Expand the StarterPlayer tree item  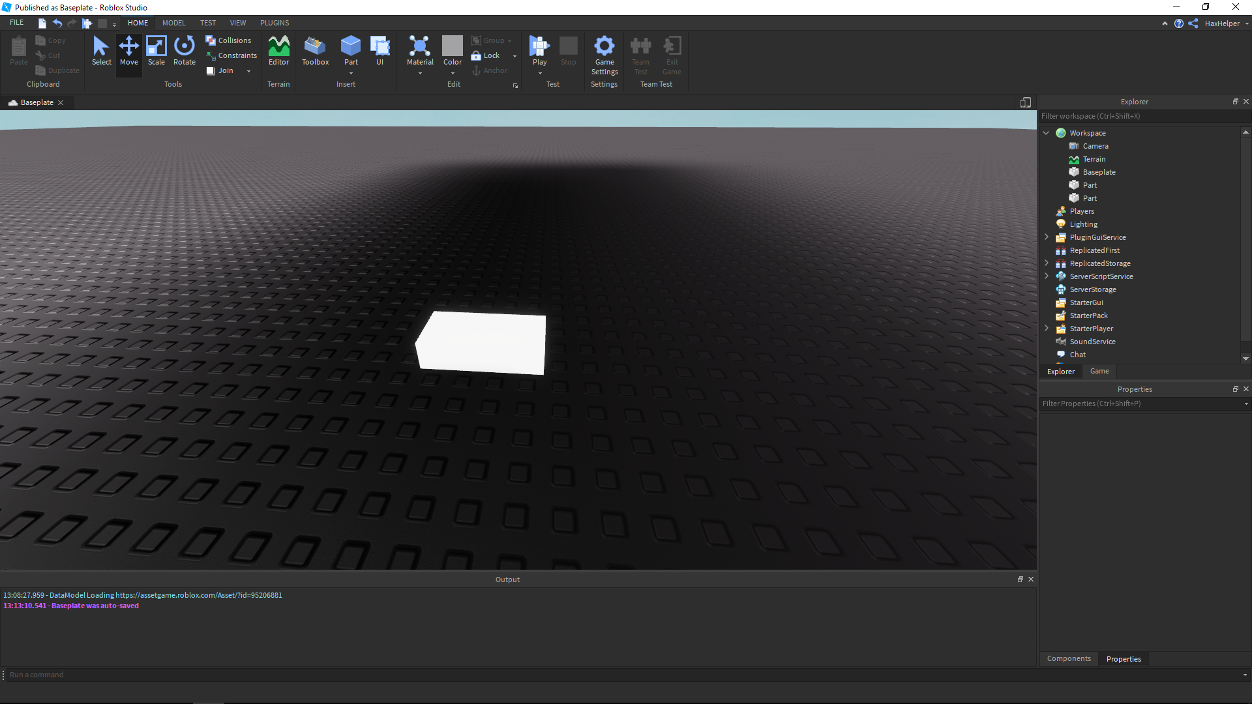point(1047,328)
